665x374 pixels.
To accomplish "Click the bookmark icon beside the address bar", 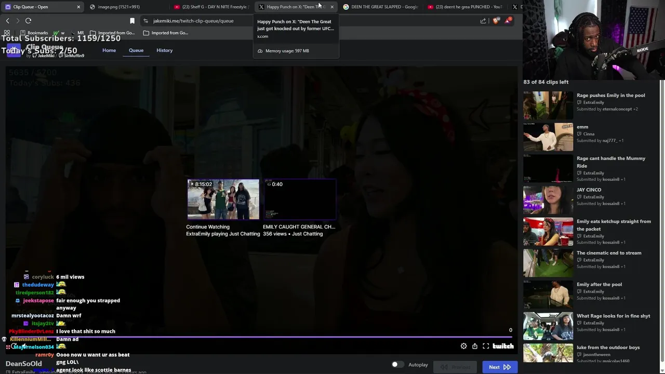I will click(x=132, y=21).
